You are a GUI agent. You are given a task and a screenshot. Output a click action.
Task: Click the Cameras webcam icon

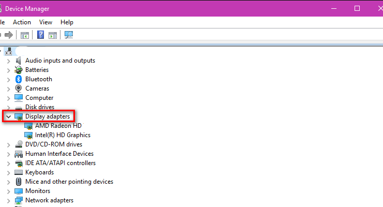pyautogui.click(x=18, y=88)
